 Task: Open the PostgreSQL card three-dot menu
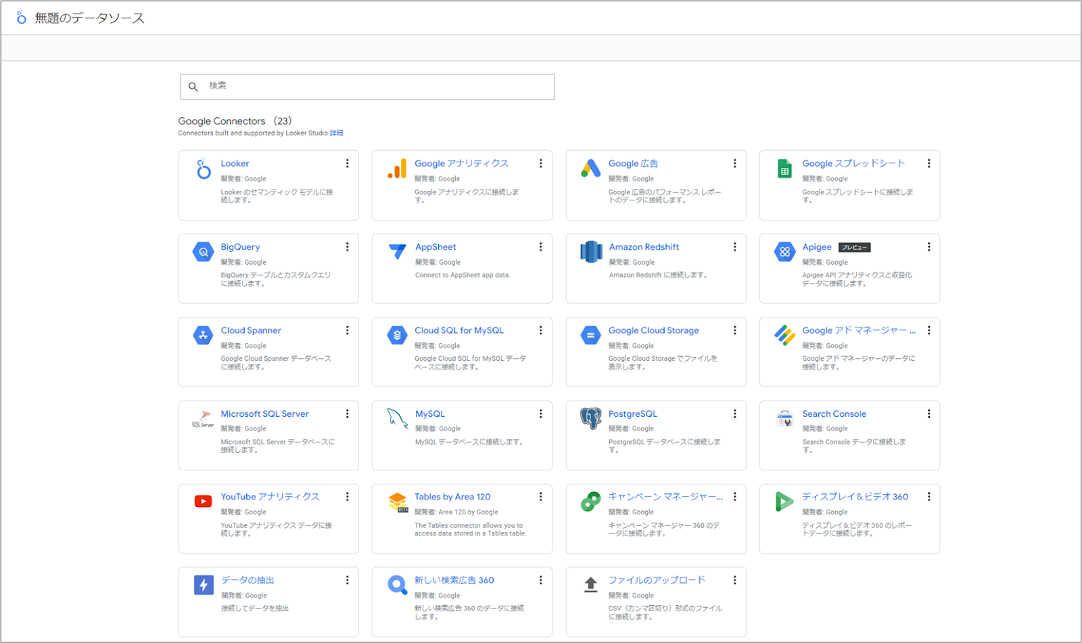pos(734,414)
